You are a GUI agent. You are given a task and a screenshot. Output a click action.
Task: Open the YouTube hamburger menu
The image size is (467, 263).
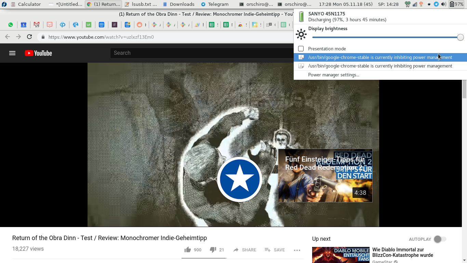12,53
